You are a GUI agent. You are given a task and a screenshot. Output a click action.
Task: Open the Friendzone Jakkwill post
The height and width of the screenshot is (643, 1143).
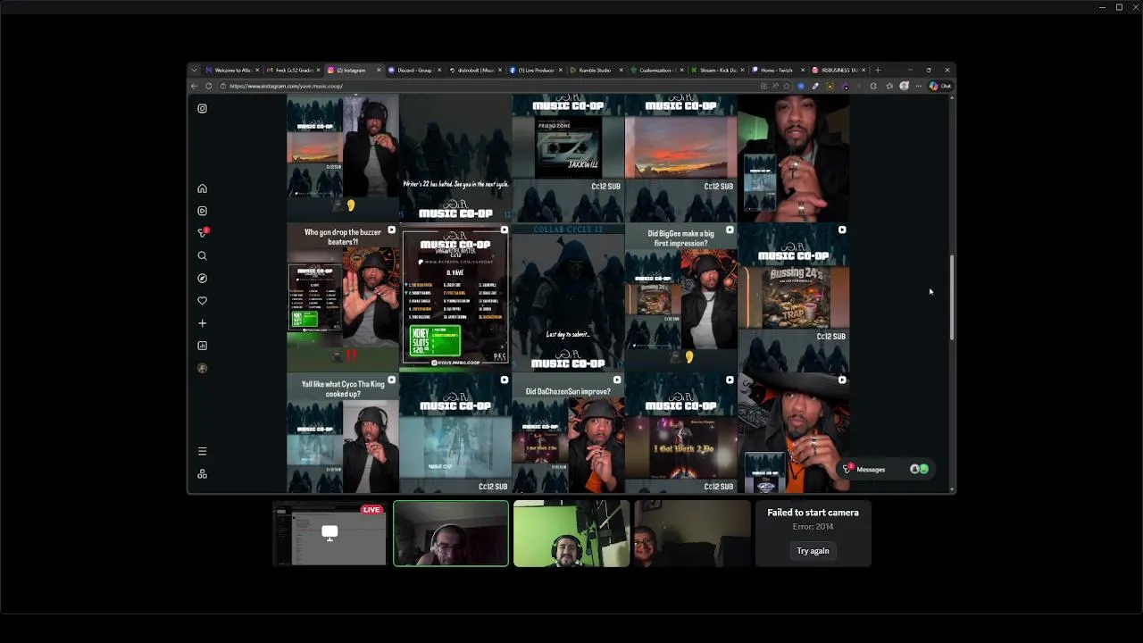click(x=568, y=158)
